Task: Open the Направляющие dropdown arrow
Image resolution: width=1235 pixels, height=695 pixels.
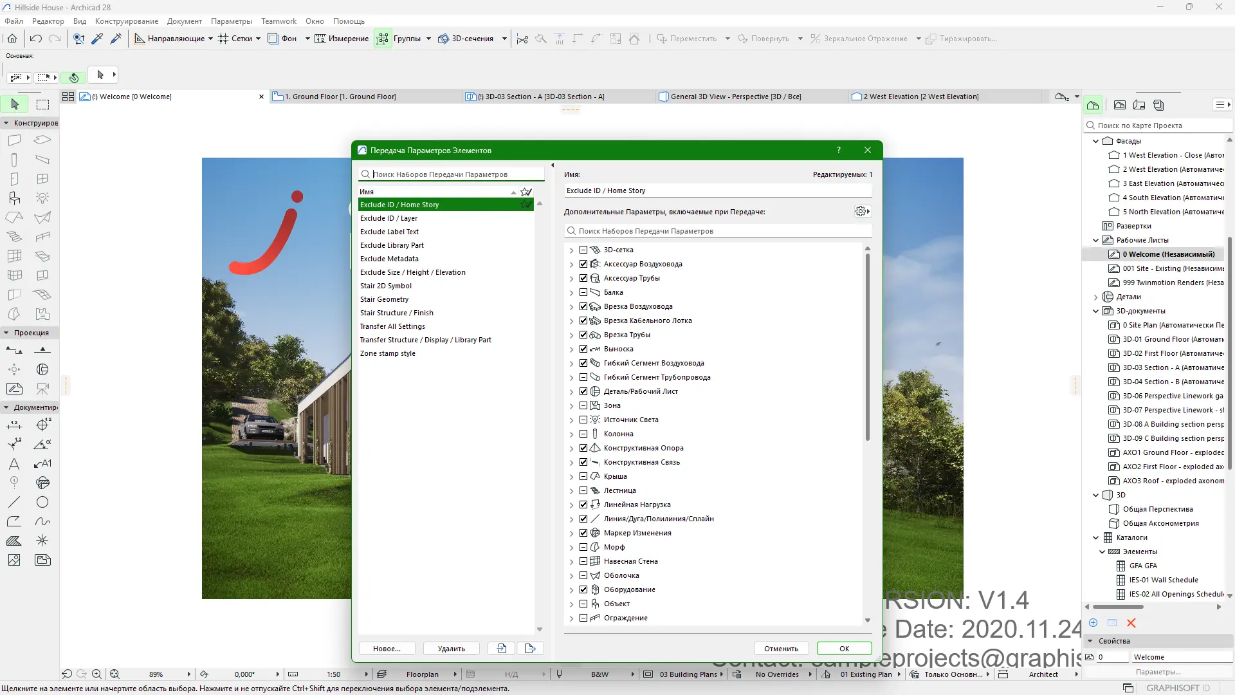Action: pos(210,39)
